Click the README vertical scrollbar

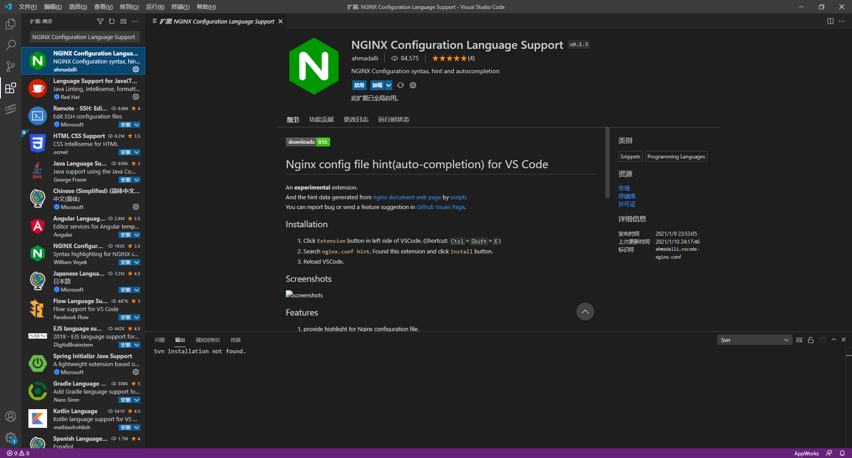pyautogui.click(x=607, y=162)
